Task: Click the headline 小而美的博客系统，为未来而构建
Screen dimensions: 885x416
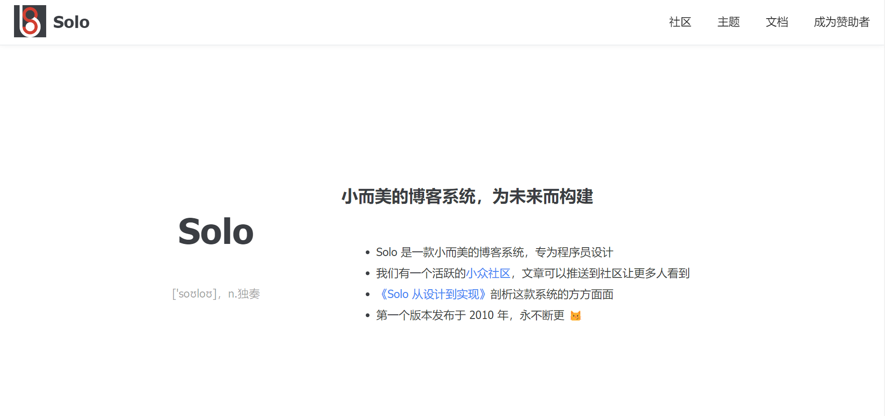Action: coord(467,196)
